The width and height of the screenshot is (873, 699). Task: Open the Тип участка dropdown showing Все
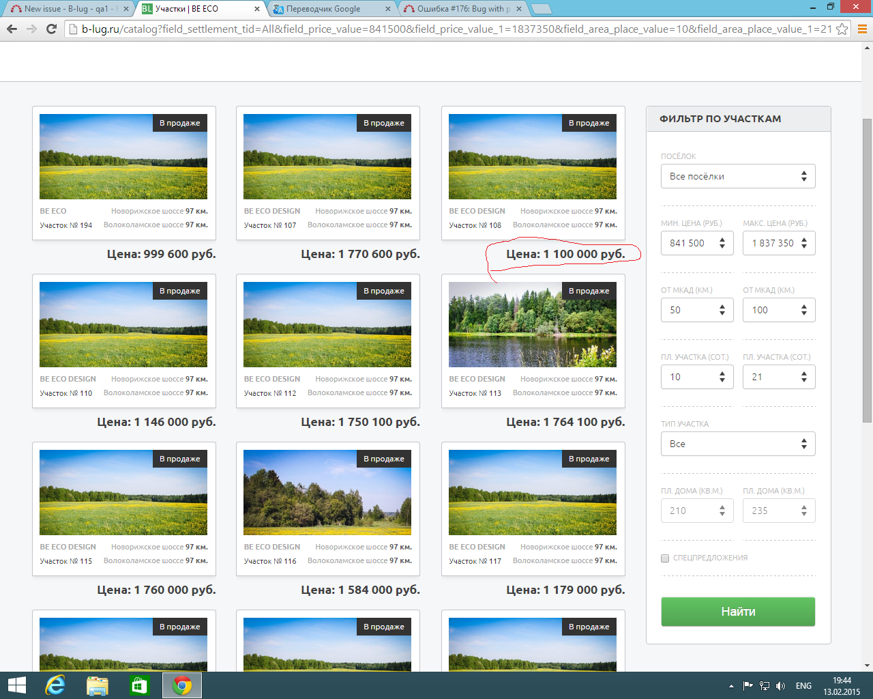click(x=738, y=444)
